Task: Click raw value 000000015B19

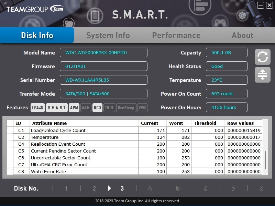Action: click(244, 131)
